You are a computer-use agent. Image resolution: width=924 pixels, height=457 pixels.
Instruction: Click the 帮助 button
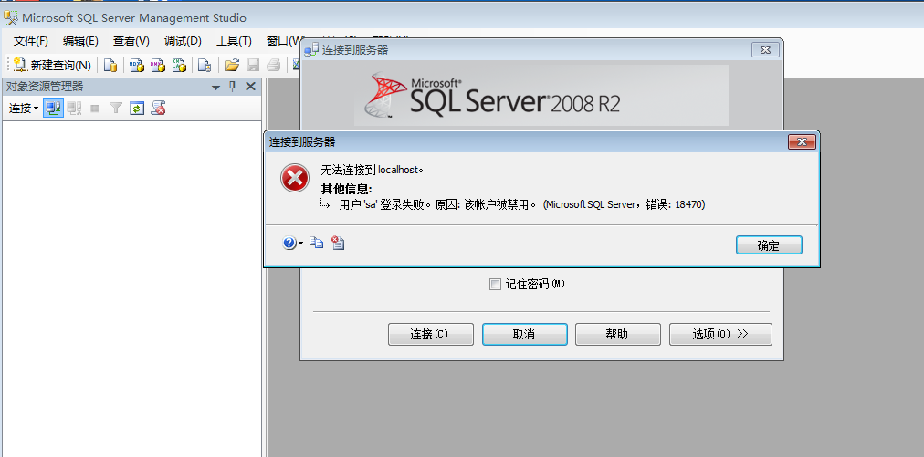tap(617, 334)
